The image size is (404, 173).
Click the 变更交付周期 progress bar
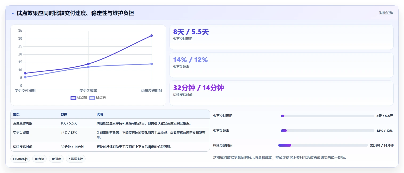[x=328, y=116]
